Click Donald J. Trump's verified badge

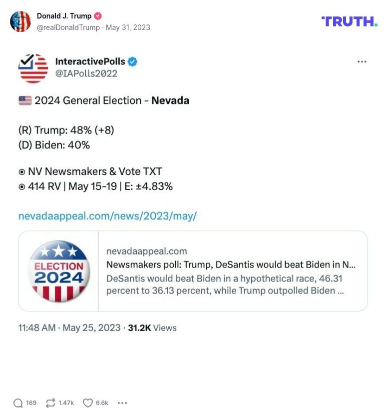(x=98, y=15)
